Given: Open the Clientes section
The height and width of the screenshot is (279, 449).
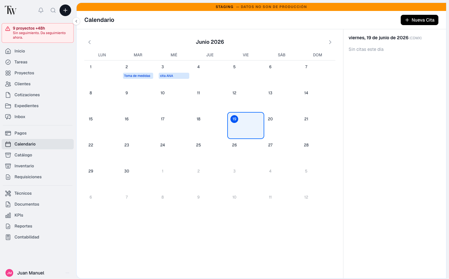Looking at the screenshot, I should coord(38,84).
